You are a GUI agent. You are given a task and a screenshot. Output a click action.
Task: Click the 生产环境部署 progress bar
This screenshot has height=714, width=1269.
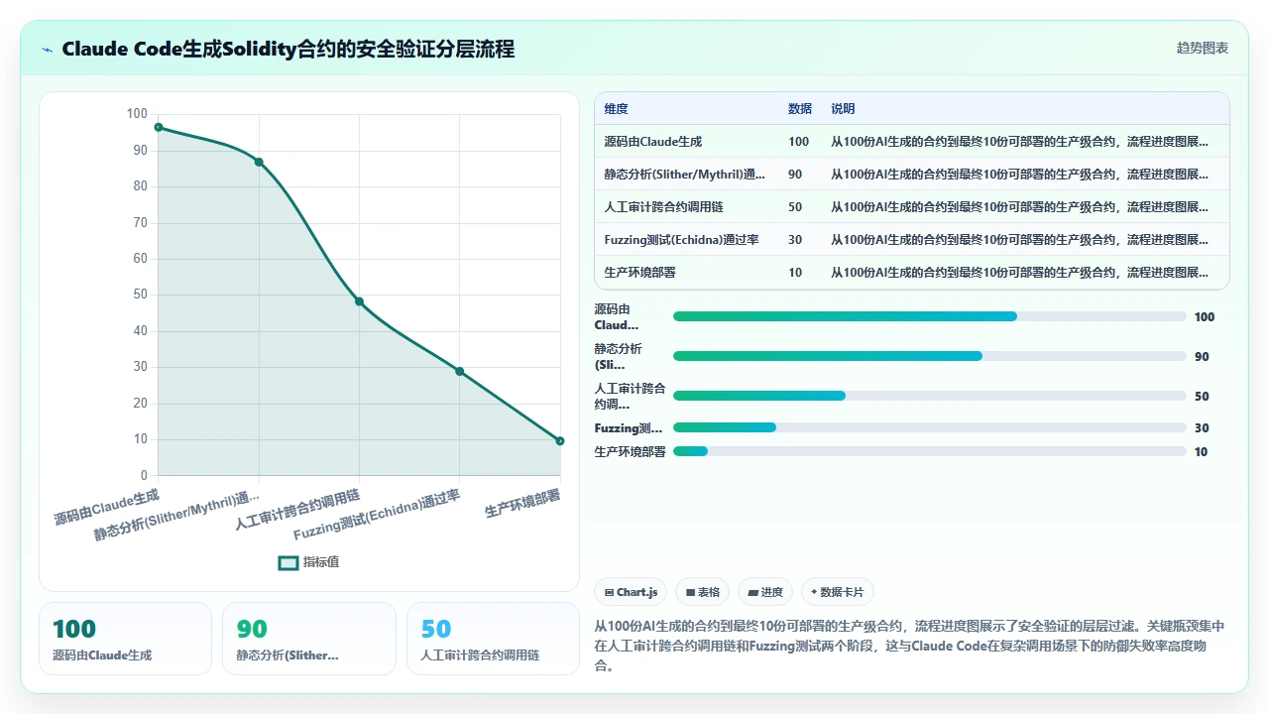pyautogui.click(x=929, y=451)
